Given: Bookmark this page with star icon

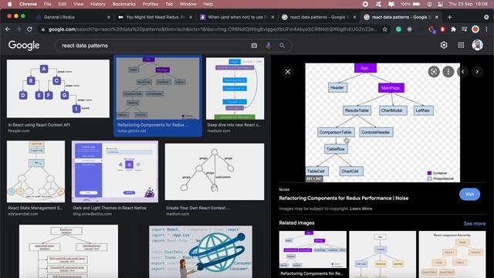Looking at the screenshot, I should pos(384,29).
